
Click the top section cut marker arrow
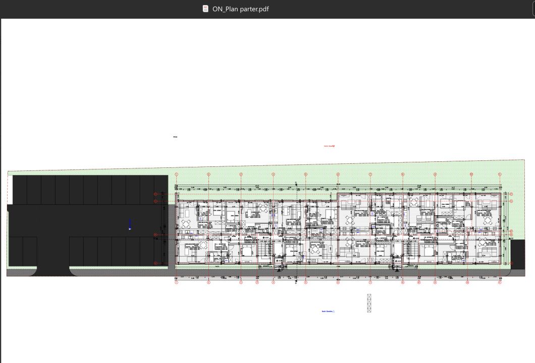coord(296,184)
